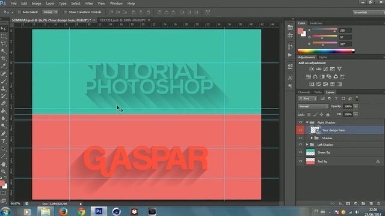Viewport: 385px width, 216px height.
Task: Select the Brush tool
Action: (x=3, y=82)
